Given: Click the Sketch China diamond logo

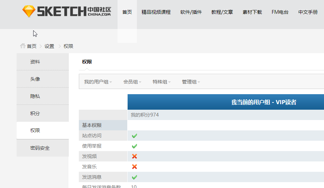Looking at the screenshot, I should 29,11.
